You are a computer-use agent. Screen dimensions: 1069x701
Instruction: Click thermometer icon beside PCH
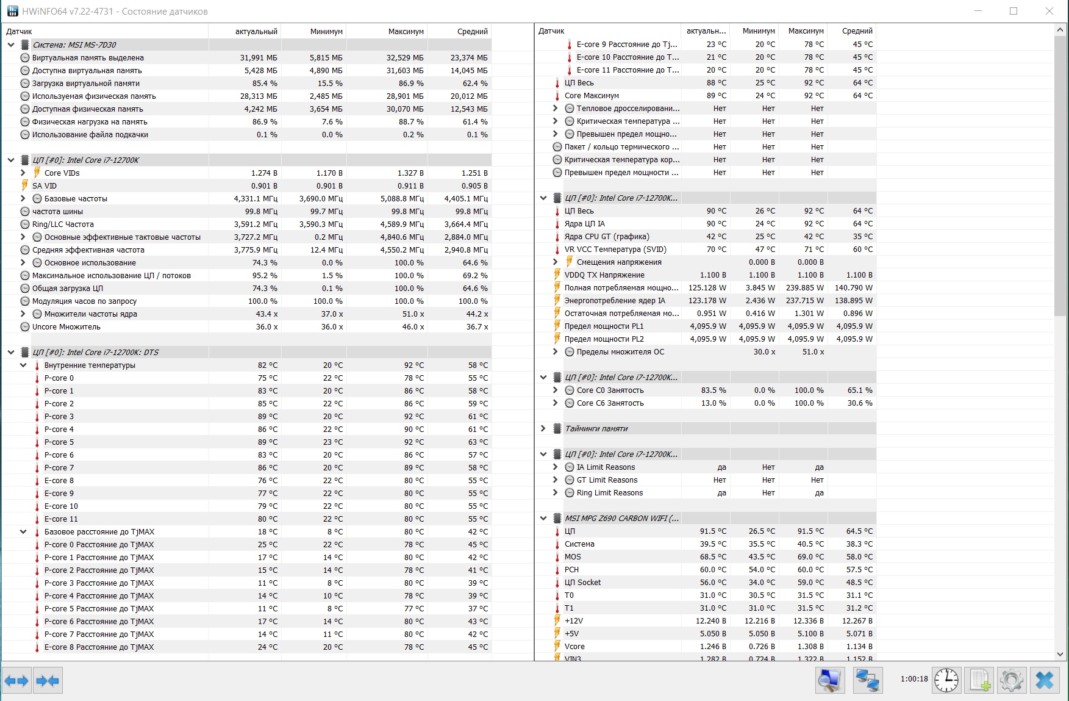click(557, 569)
